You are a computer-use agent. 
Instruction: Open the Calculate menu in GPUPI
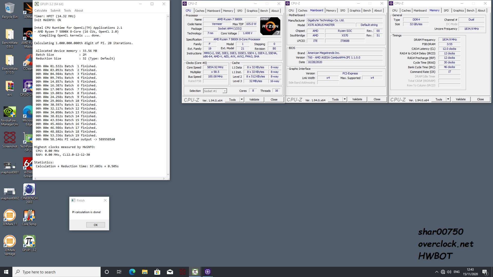click(x=41, y=11)
